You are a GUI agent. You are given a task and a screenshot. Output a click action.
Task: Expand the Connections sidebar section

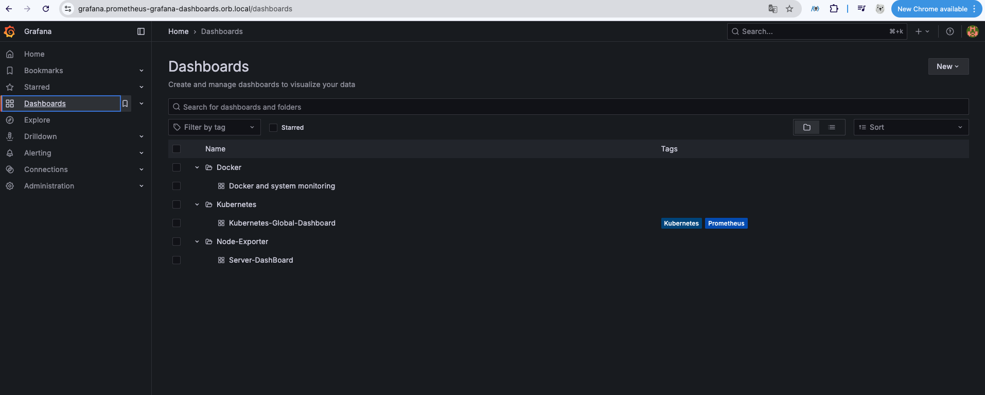(142, 169)
